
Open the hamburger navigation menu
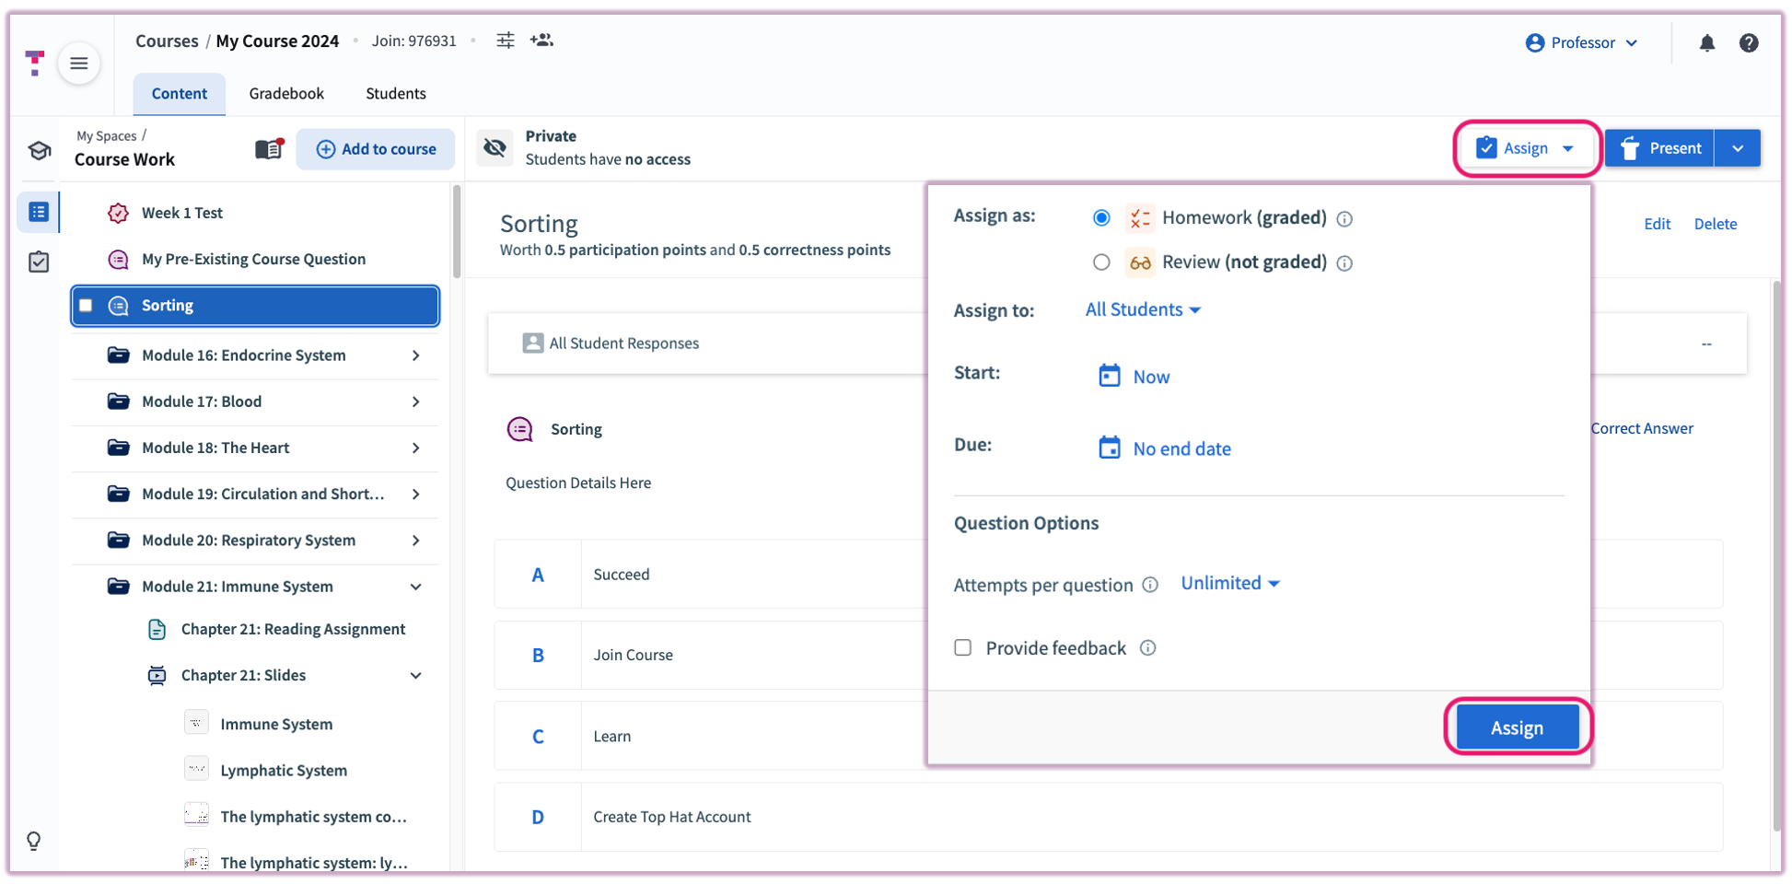[79, 64]
